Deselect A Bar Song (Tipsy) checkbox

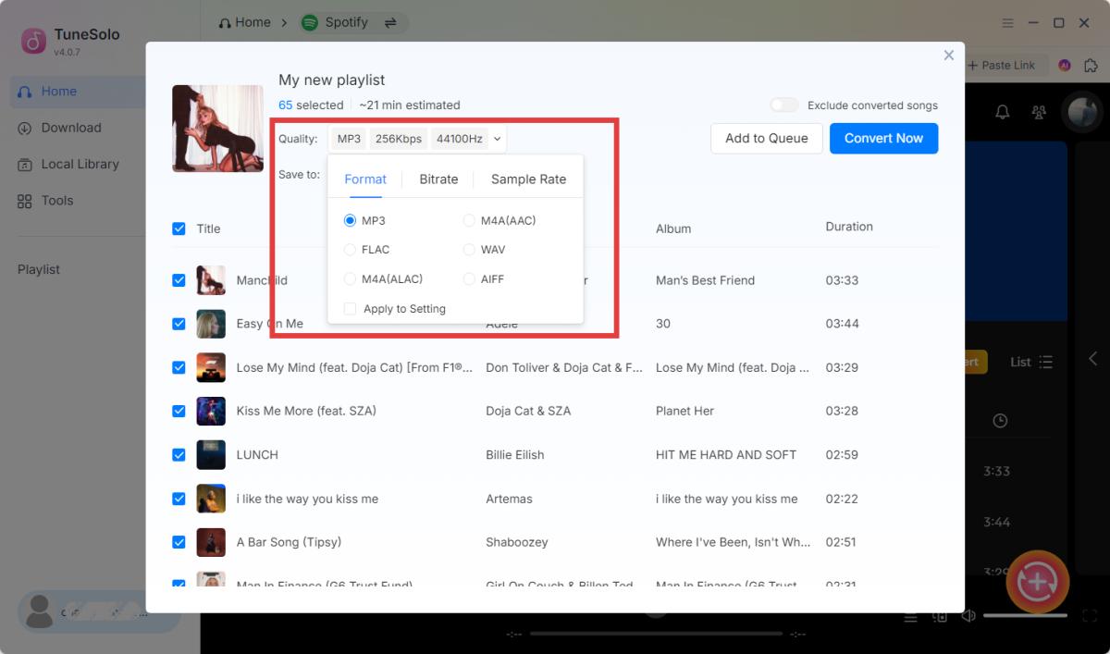(179, 542)
